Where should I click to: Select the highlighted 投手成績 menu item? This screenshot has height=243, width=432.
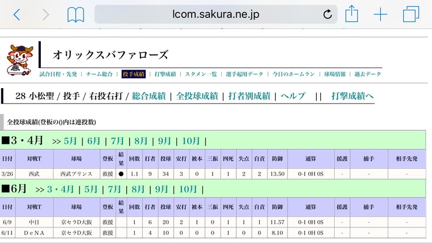[134, 74]
